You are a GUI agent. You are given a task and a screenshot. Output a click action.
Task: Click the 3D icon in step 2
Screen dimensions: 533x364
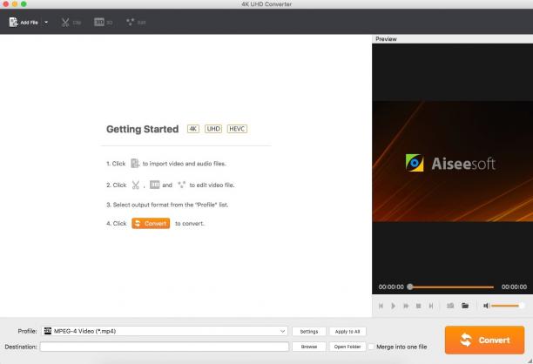155,185
